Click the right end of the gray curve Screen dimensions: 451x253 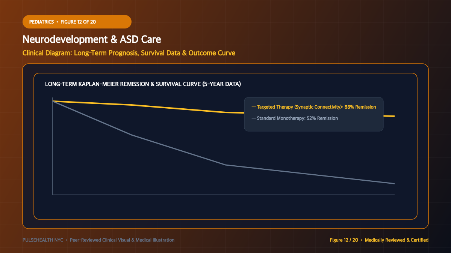pyautogui.click(x=393, y=183)
